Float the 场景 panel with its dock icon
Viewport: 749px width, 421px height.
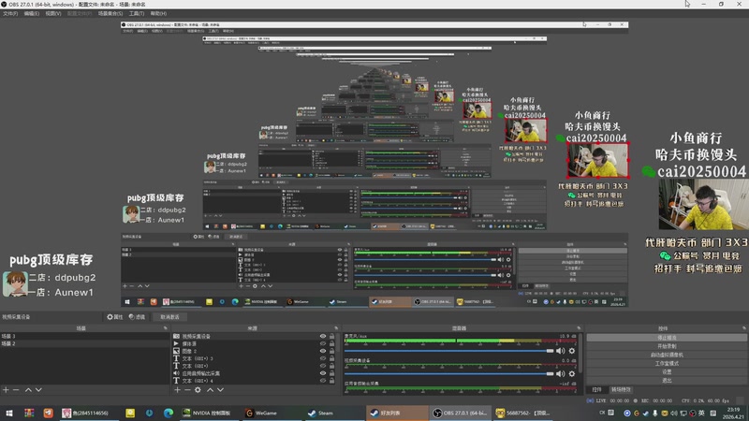click(x=166, y=328)
